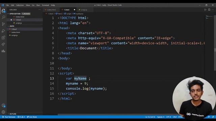This screenshot has width=216, height=121.
Task: Open the bar chart icon in activity bar
Action: tap(3, 51)
